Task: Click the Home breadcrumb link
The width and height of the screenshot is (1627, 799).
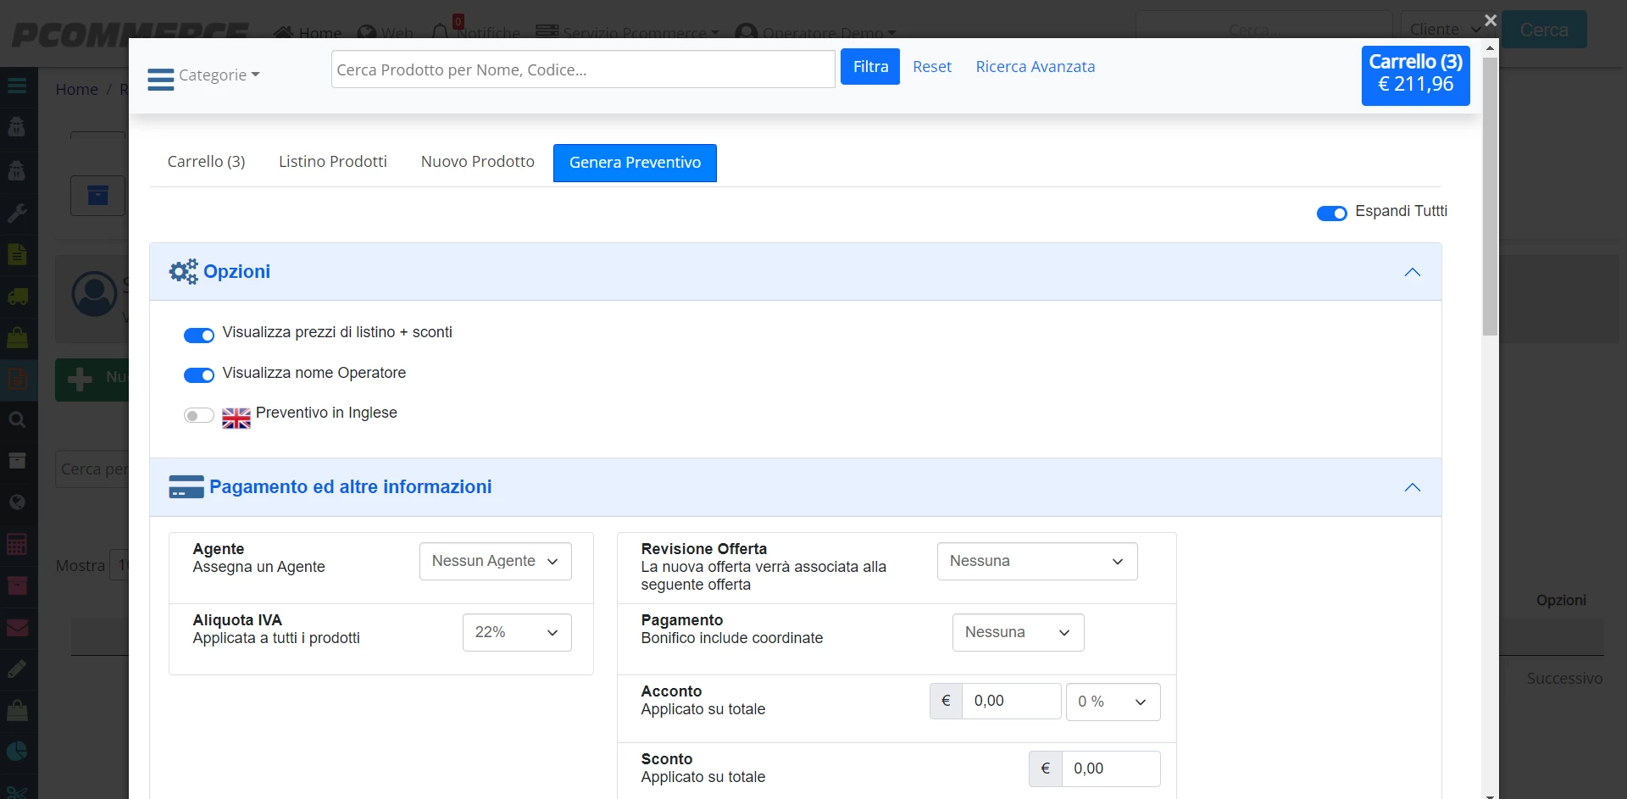Action: pos(77,90)
